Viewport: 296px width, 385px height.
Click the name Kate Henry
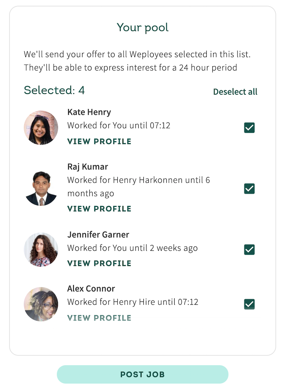(x=89, y=112)
